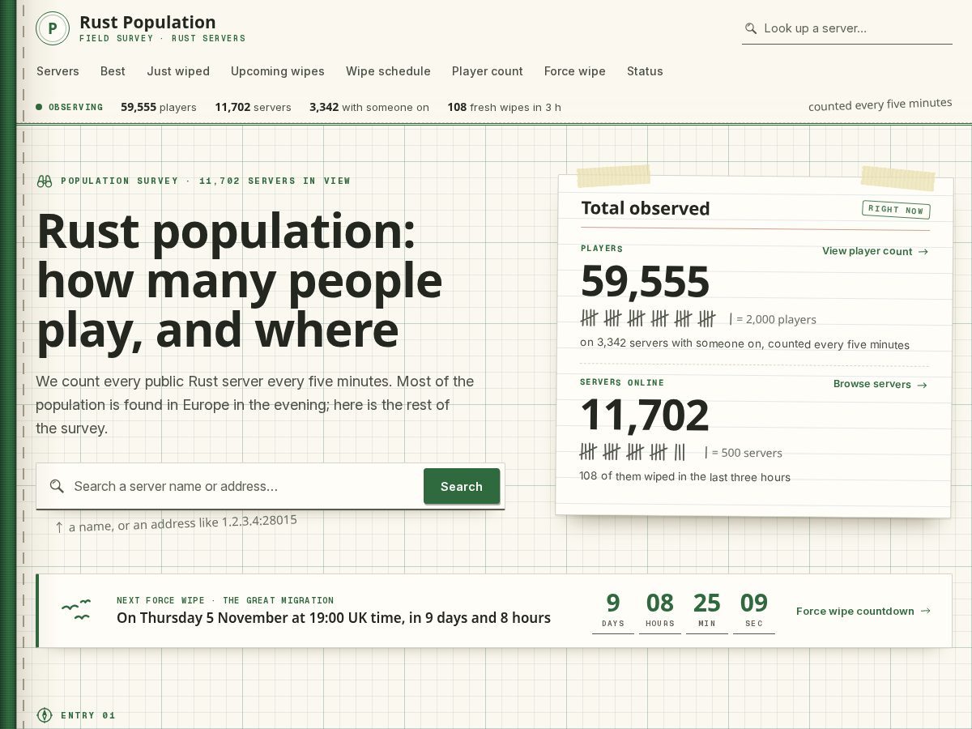
Task: Focus the Look up a server field
Action: tap(847, 28)
